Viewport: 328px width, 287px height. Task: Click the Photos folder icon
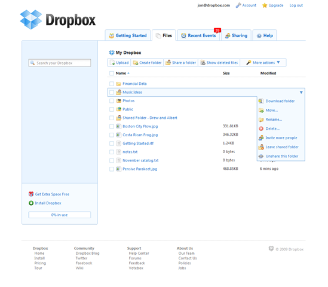pos(119,100)
